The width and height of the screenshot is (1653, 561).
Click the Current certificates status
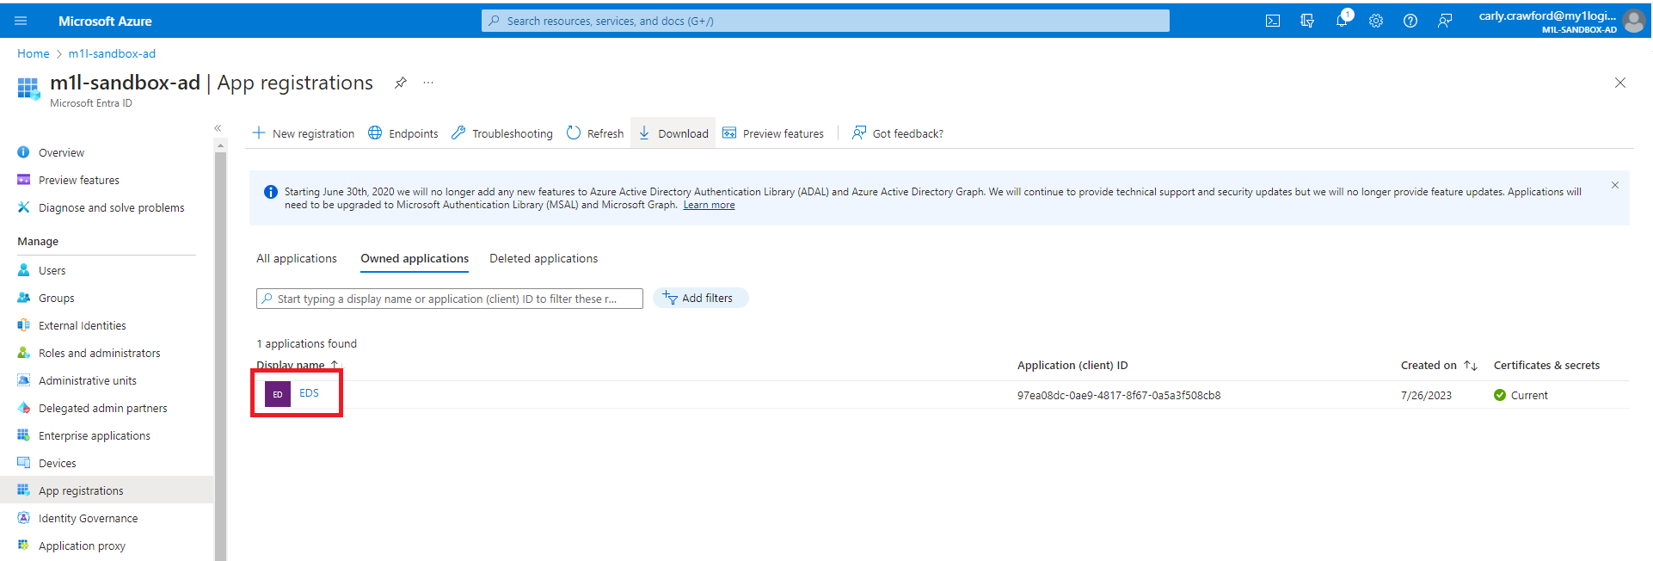click(1521, 396)
